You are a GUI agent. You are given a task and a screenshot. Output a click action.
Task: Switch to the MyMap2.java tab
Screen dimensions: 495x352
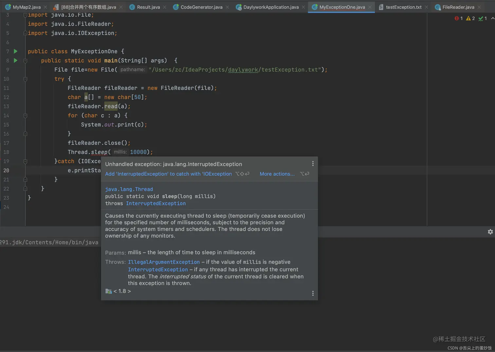(x=27, y=7)
